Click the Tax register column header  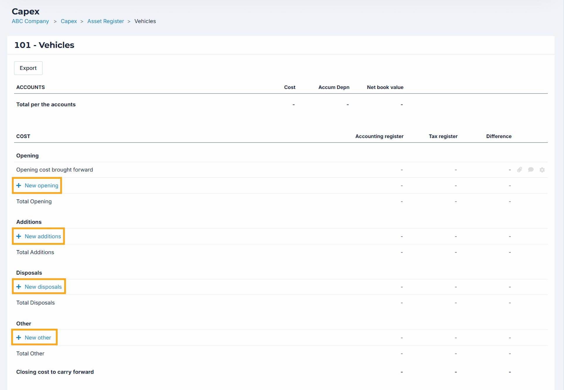(443, 136)
